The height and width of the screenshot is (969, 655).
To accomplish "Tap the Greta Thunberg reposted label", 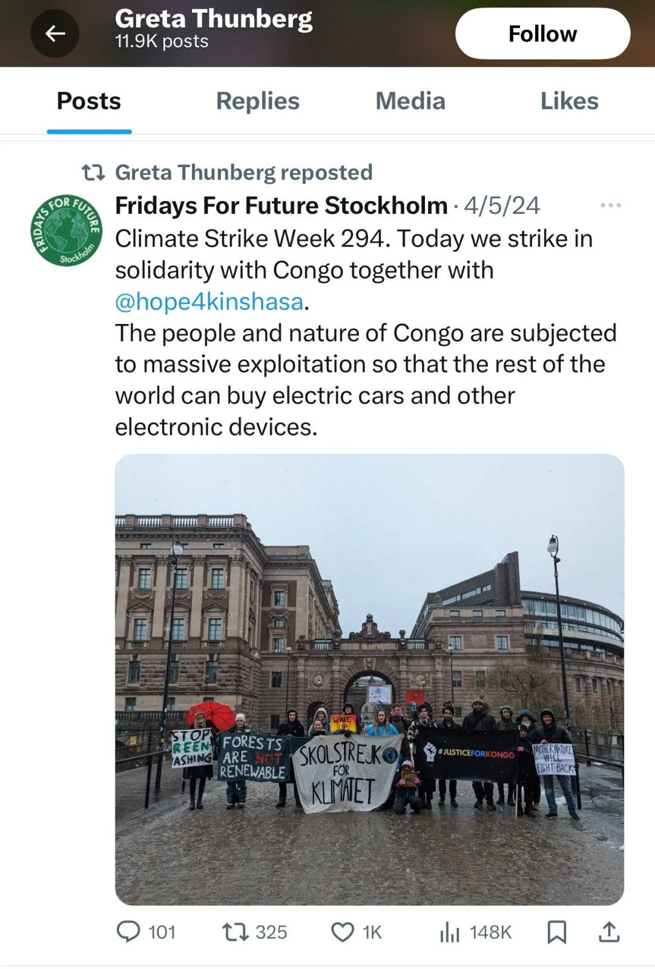I will click(x=243, y=173).
